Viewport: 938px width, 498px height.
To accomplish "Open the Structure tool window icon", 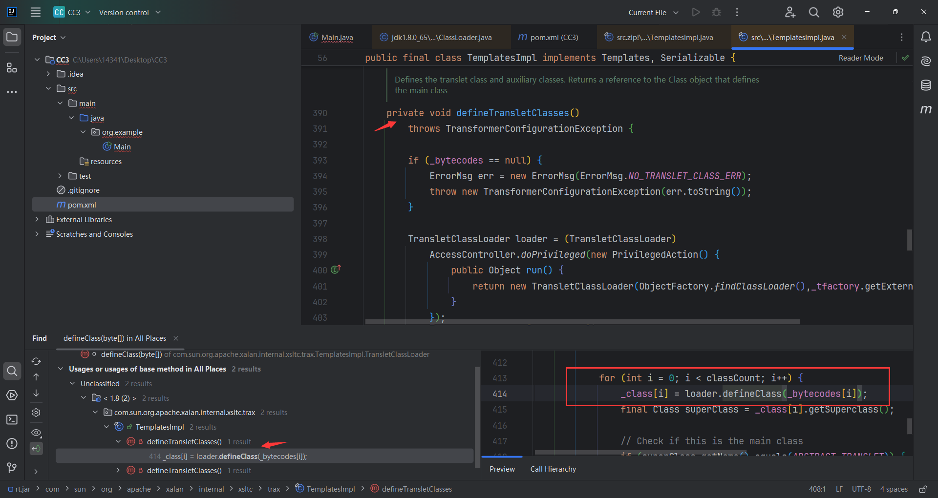I will pyautogui.click(x=12, y=67).
